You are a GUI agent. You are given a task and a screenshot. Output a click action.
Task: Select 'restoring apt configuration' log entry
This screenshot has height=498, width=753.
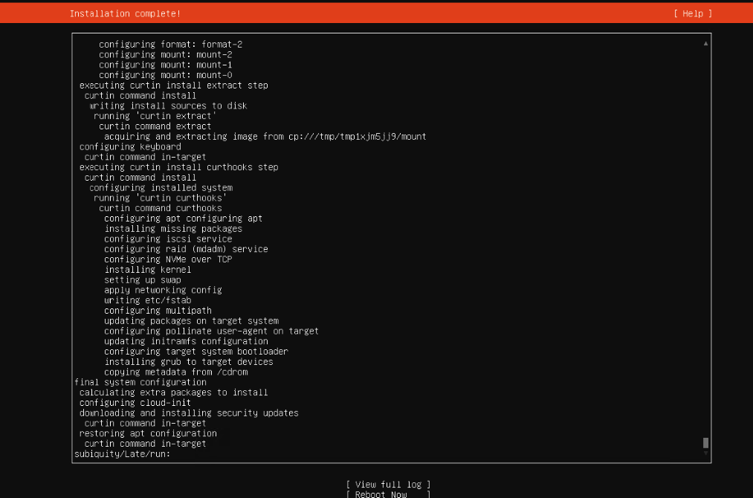point(148,433)
